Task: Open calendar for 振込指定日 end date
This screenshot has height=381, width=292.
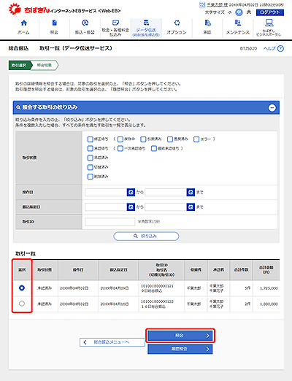Action: [191, 207]
